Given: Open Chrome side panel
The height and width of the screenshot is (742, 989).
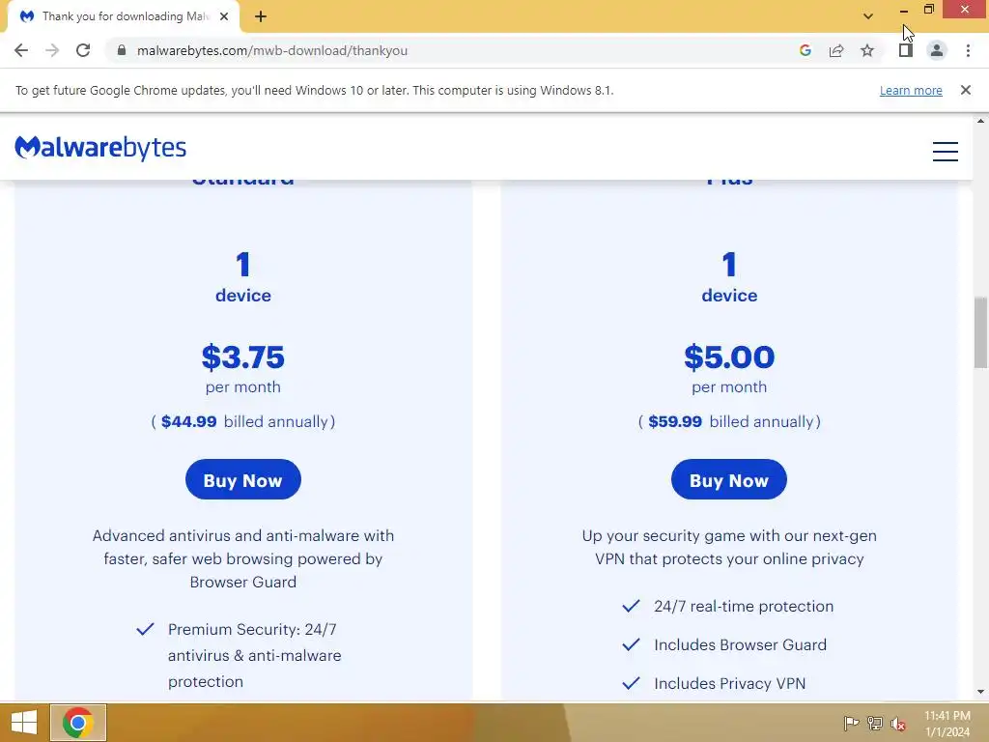Looking at the screenshot, I should pyautogui.click(x=906, y=50).
